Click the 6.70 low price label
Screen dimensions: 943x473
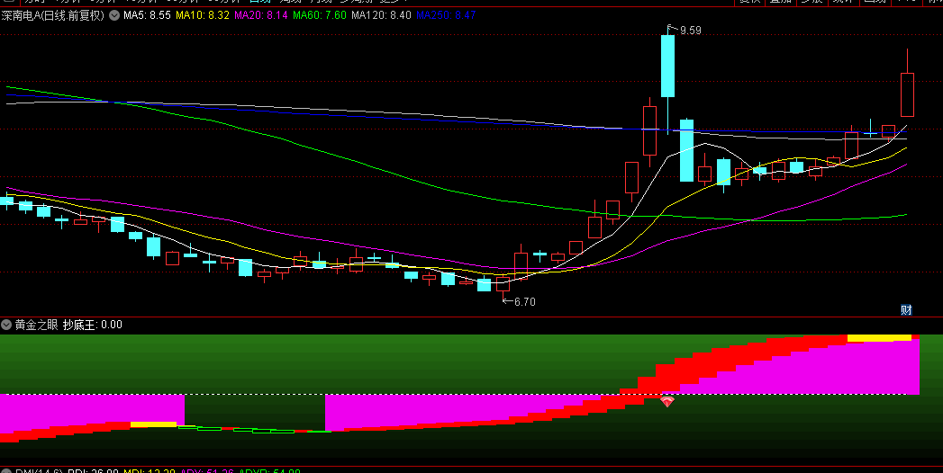(x=524, y=302)
